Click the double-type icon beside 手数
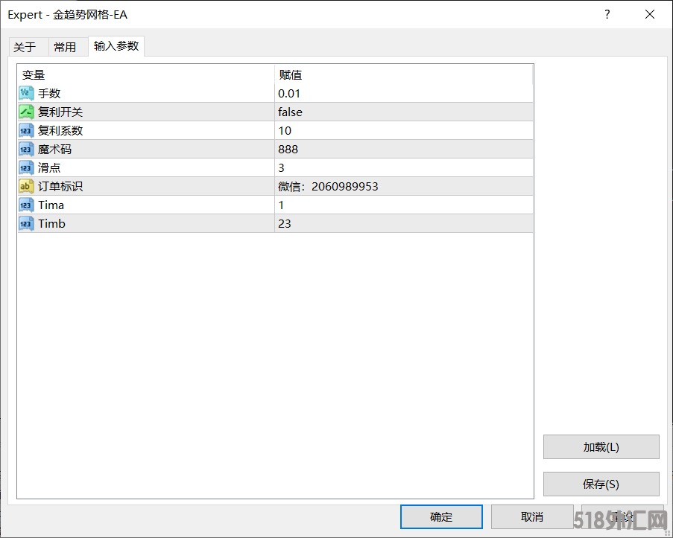This screenshot has height=538, width=673. pyautogui.click(x=26, y=93)
